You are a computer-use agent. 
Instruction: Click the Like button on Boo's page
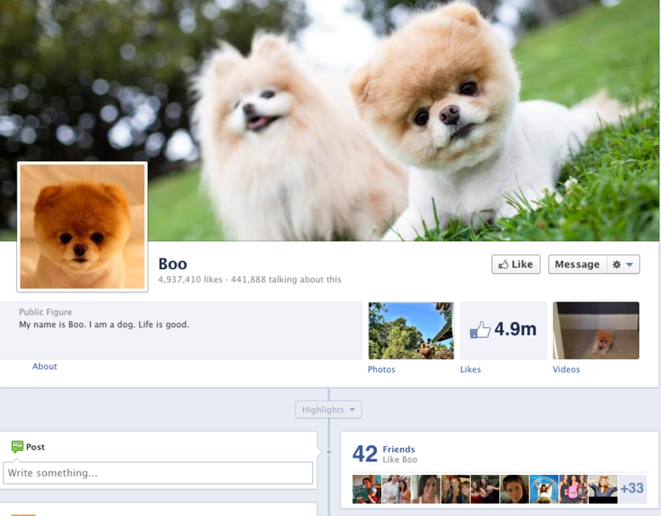coord(516,264)
